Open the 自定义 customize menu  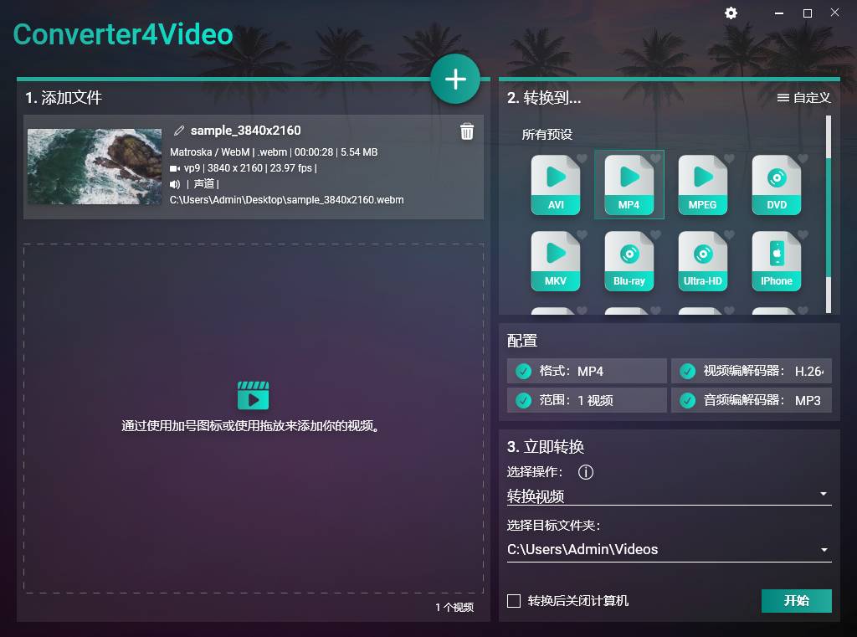(x=805, y=97)
